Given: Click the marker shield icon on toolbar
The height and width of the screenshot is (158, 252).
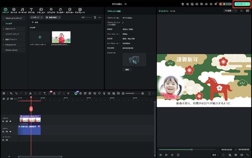Looking at the screenshot, I should point(99,93).
